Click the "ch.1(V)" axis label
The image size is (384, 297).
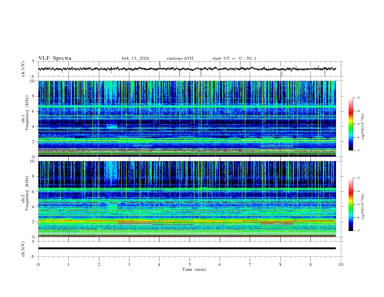click(x=23, y=69)
